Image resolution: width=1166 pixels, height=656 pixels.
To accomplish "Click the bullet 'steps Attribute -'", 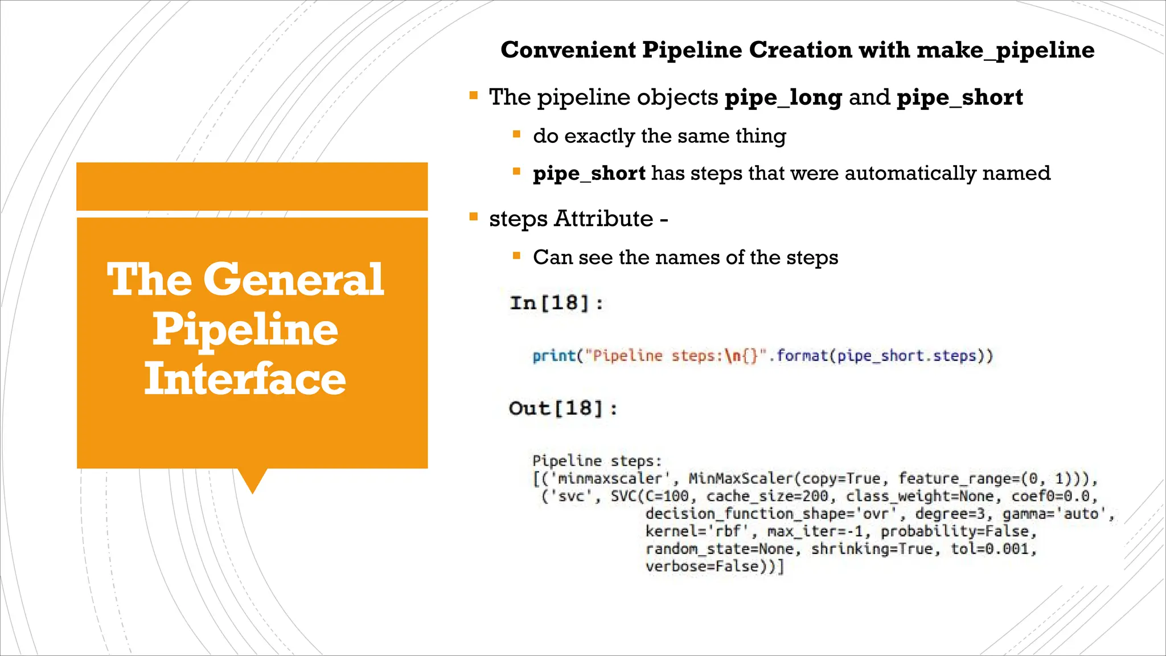I will click(578, 219).
